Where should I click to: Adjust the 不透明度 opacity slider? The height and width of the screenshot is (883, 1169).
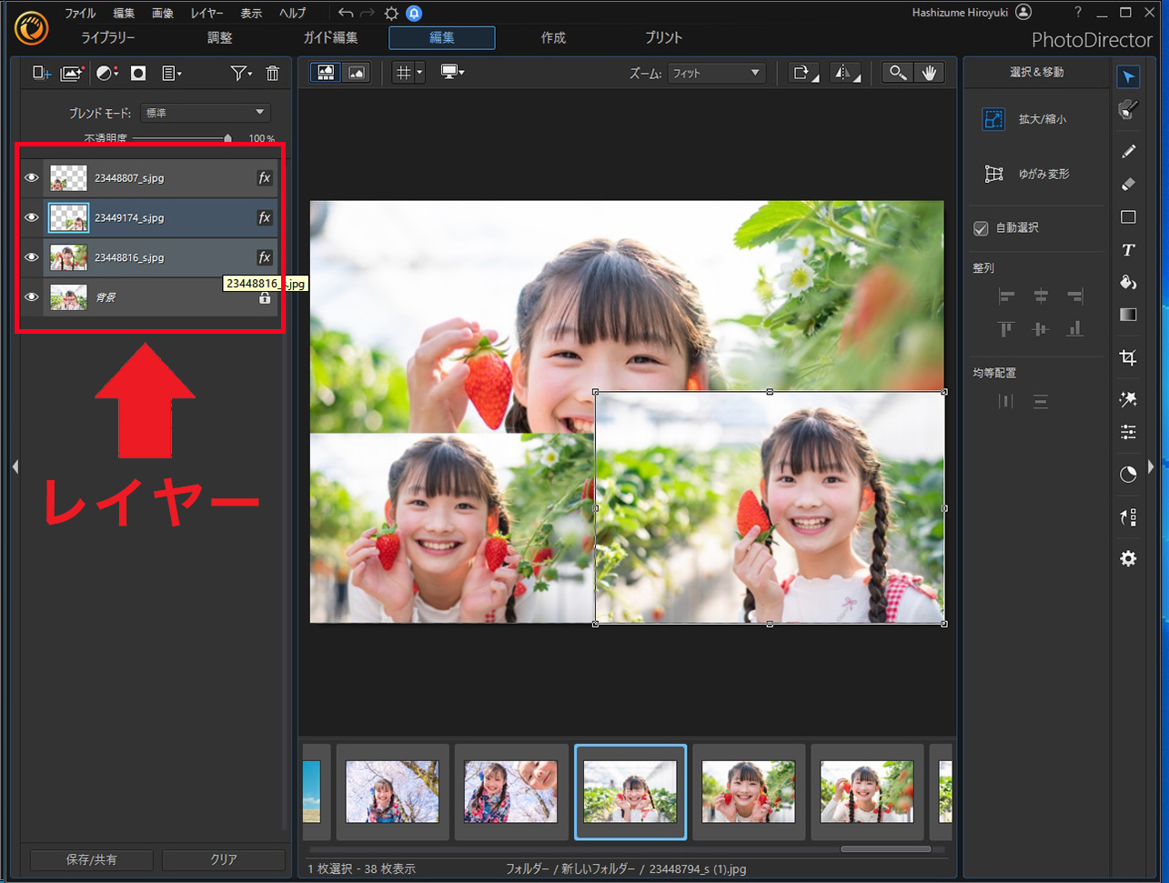[x=227, y=138]
